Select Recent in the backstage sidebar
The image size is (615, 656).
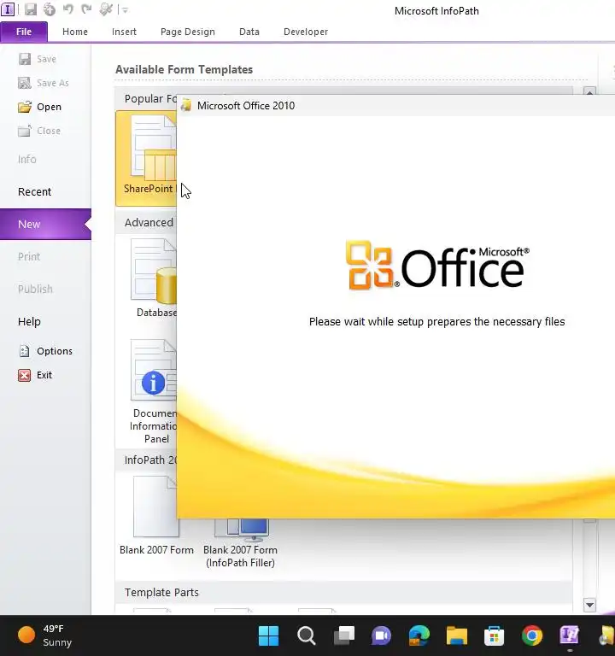click(34, 191)
